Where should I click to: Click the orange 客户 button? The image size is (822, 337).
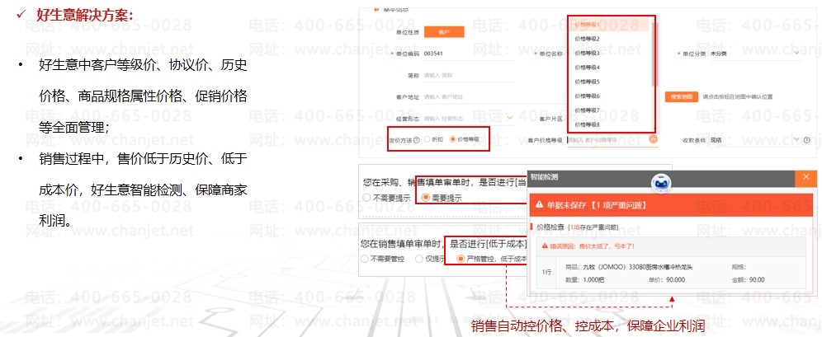tap(443, 31)
